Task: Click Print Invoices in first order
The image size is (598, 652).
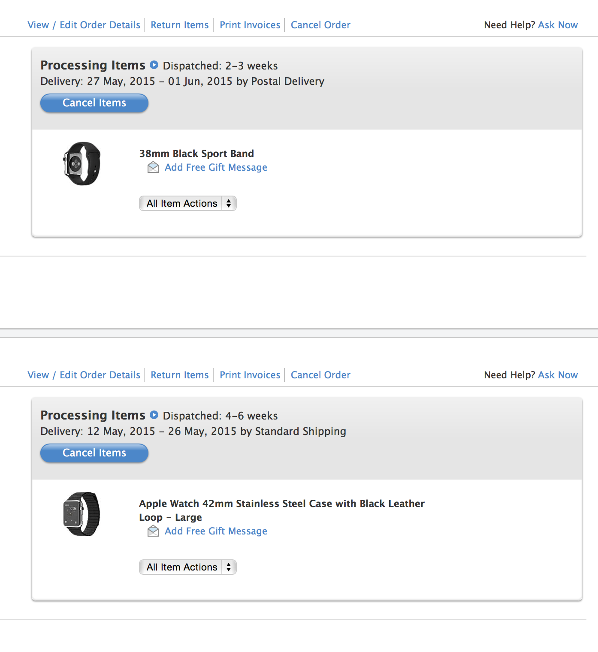Action: click(x=250, y=25)
